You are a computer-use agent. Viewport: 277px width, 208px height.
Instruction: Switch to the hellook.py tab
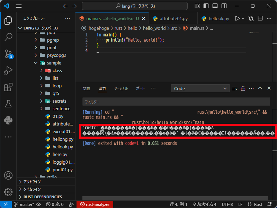(x=215, y=19)
